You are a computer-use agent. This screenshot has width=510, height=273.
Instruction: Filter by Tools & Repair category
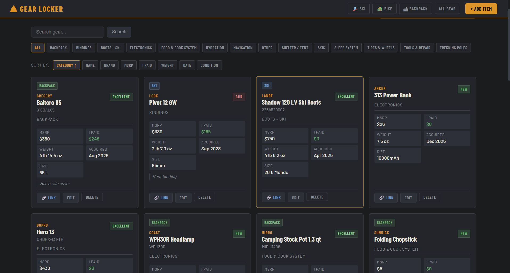(x=417, y=48)
